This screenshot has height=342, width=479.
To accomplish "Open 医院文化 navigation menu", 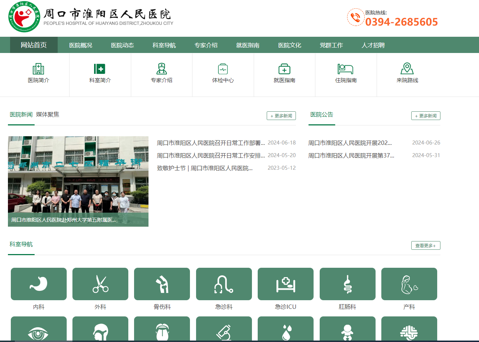I will pos(289,45).
